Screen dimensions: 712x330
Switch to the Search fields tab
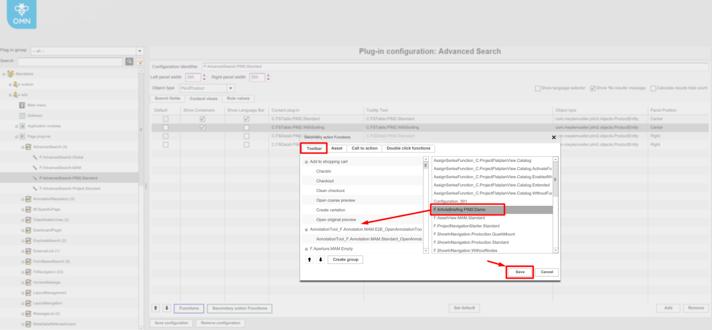point(167,99)
